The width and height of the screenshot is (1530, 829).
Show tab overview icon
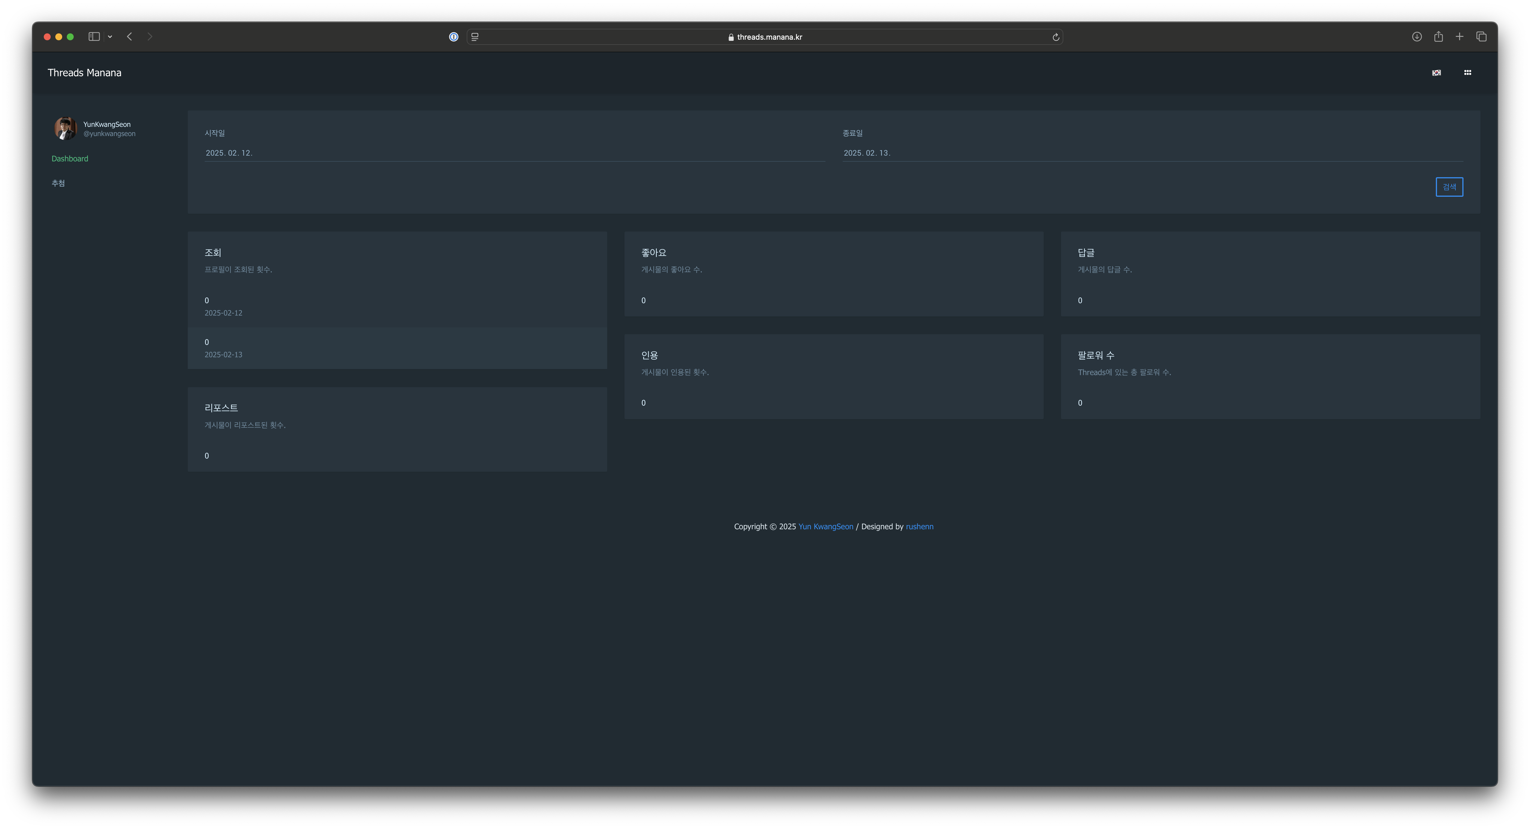tap(1481, 37)
